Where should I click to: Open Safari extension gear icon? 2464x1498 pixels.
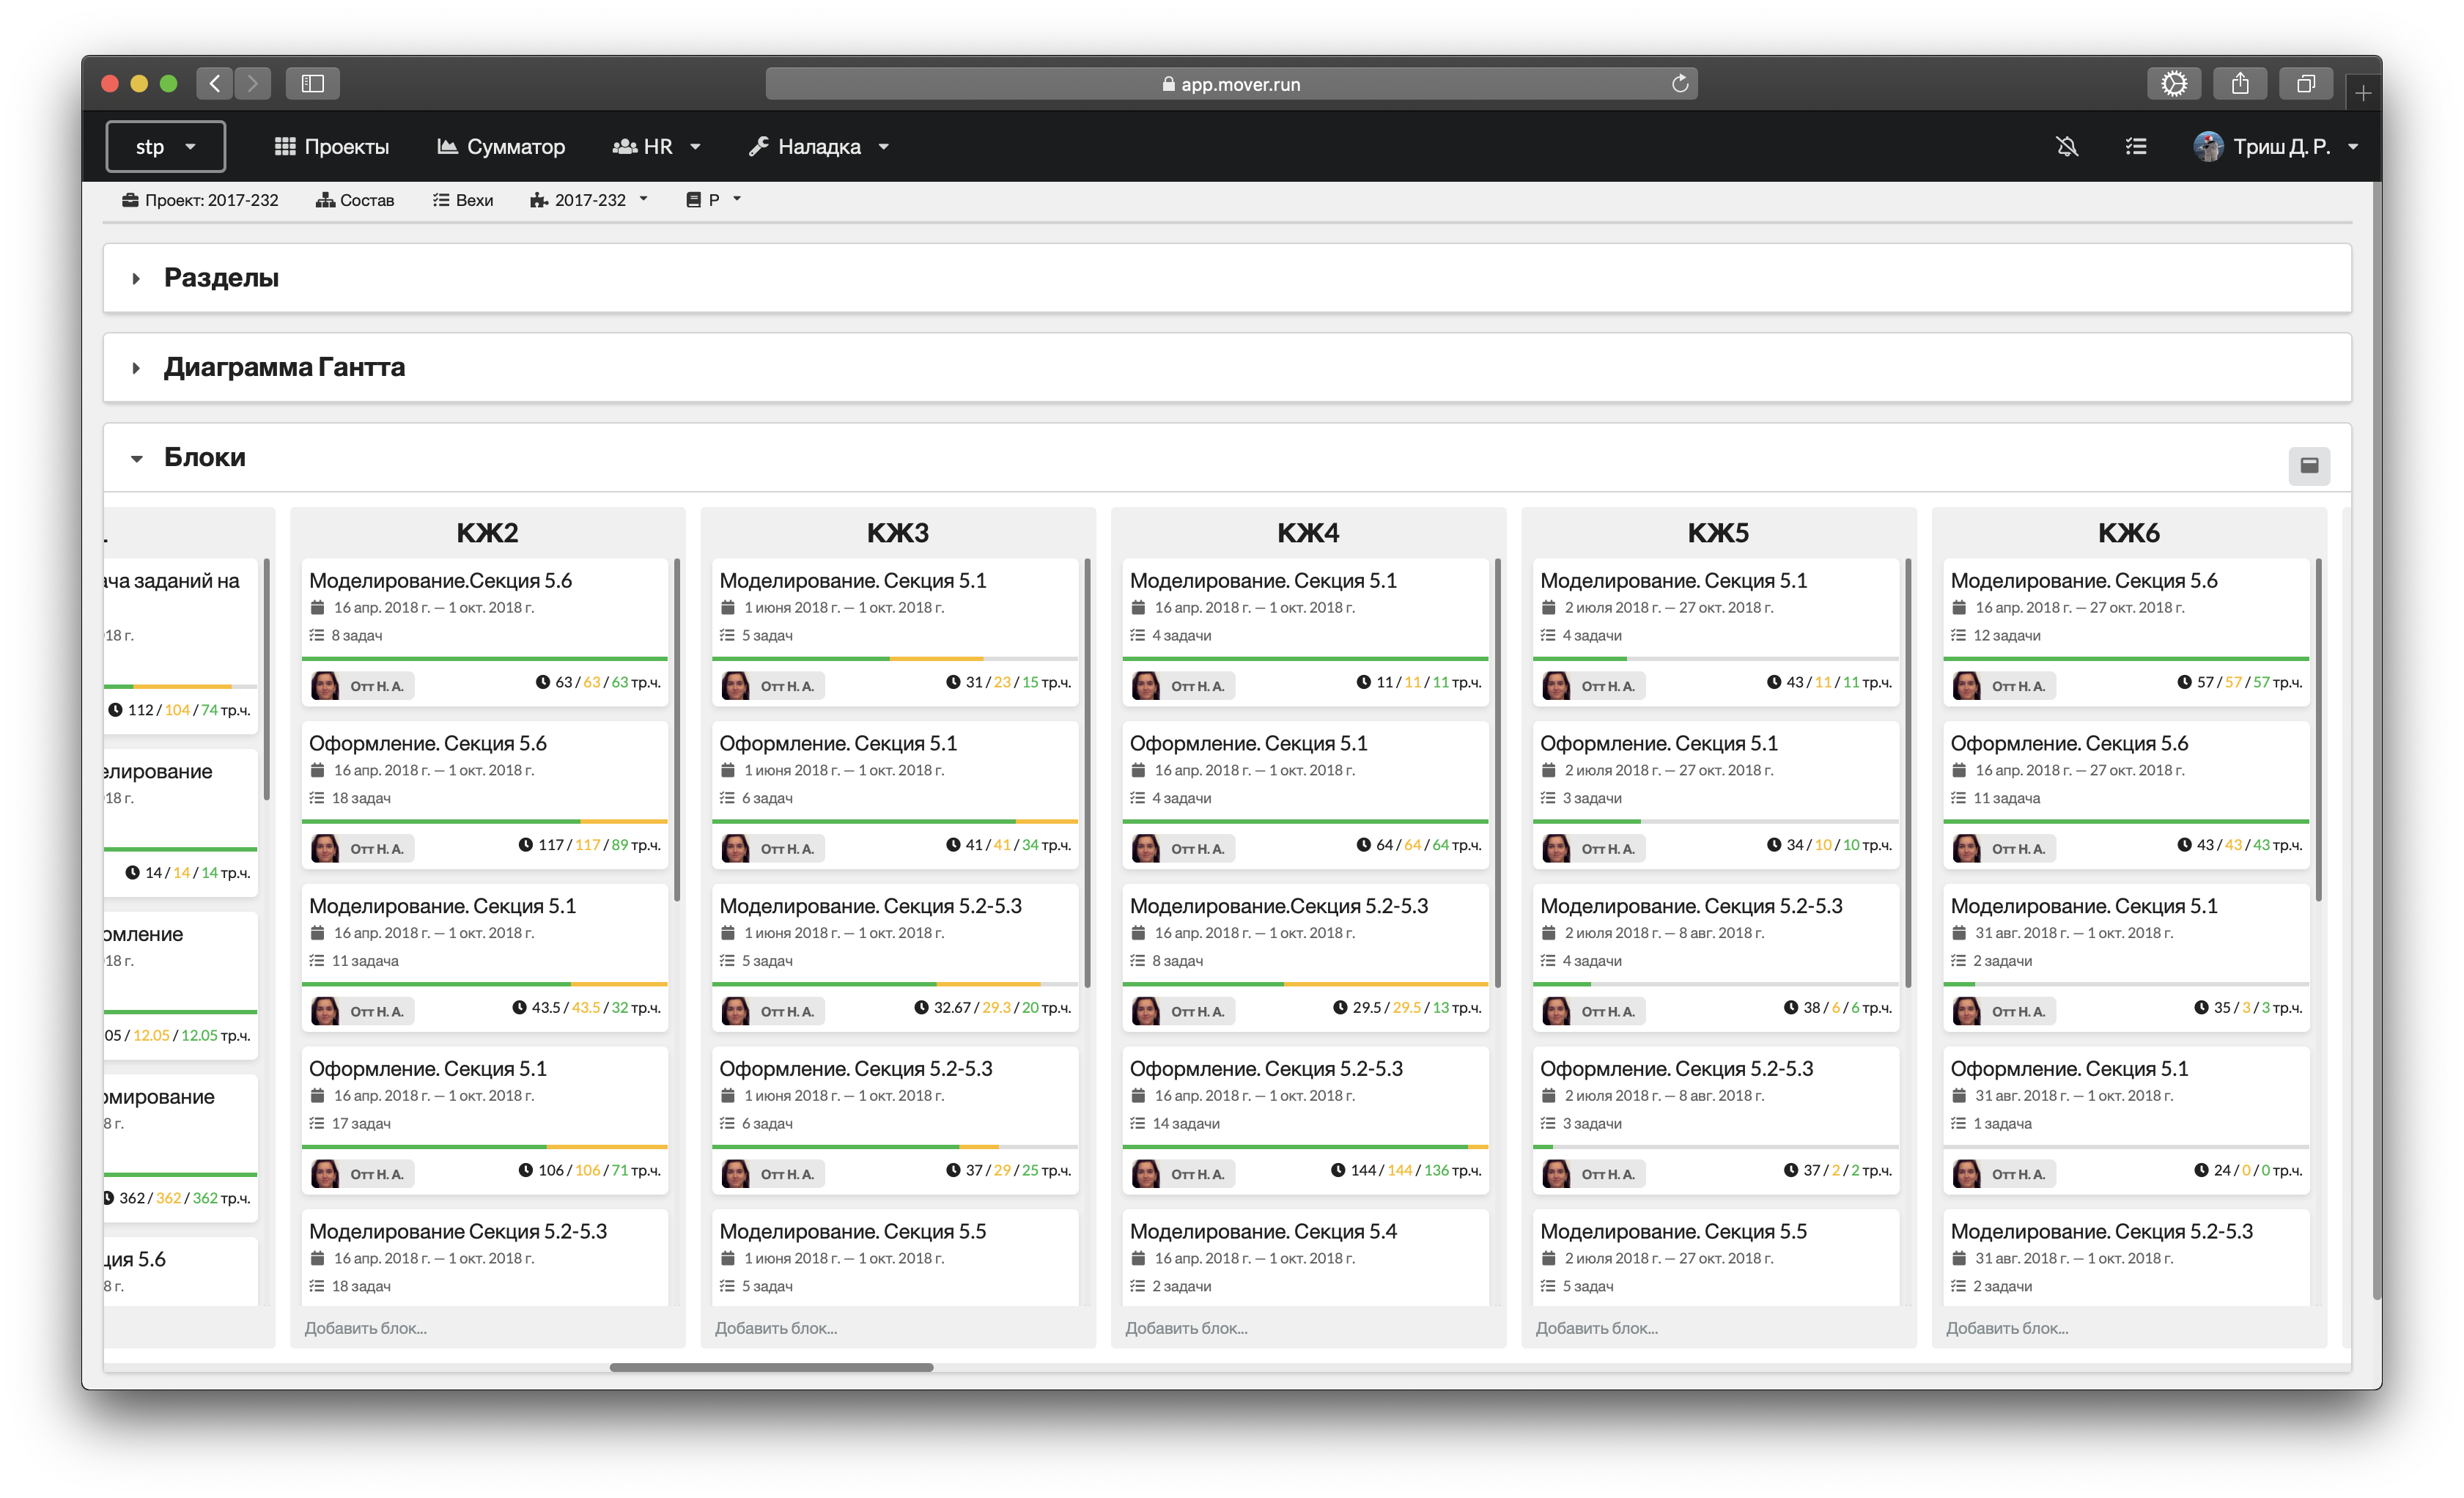pos(2173,84)
